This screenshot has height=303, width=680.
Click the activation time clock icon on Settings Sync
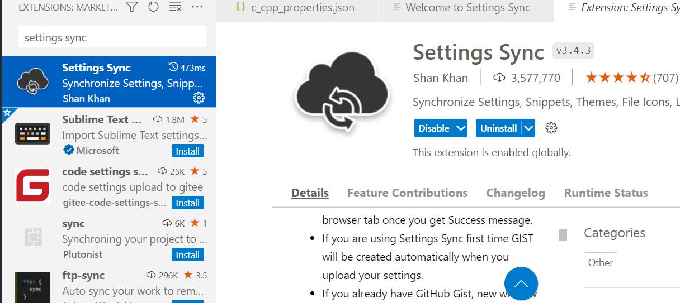click(x=173, y=68)
